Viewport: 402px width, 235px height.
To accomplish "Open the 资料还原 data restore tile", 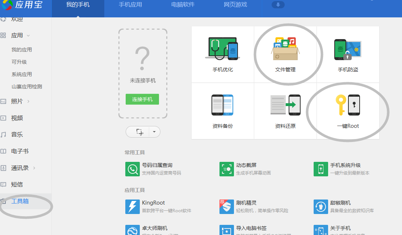I will tap(285, 111).
